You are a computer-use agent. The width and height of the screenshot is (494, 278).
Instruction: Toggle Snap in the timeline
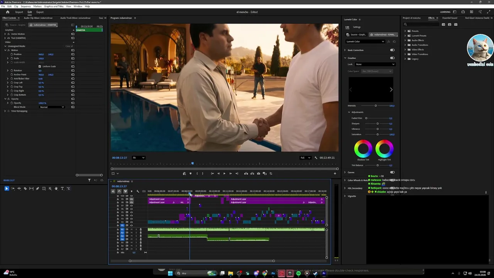pyautogui.click(x=119, y=191)
